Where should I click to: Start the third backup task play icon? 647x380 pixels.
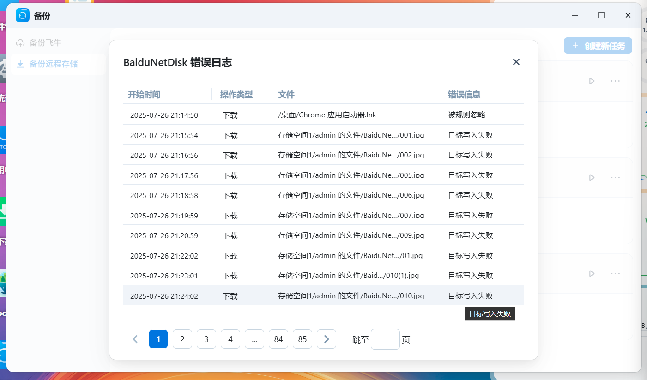[592, 273]
